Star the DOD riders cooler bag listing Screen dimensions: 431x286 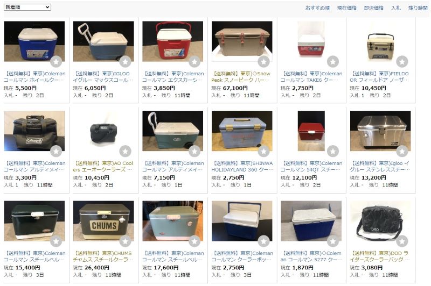pos(402,241)
